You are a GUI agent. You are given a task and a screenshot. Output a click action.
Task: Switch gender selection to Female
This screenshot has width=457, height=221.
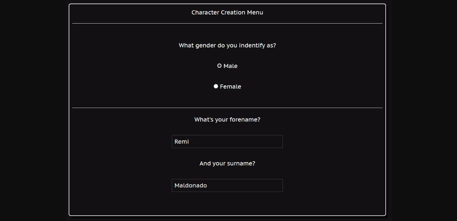(x=216, y=86)
